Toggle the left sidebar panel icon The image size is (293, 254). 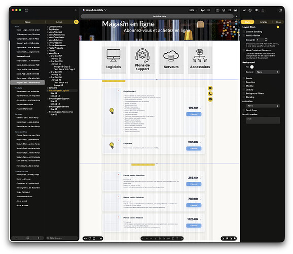[x=26, y=10]
